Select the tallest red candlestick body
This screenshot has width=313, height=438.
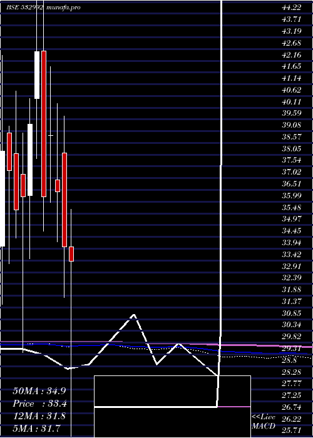pos(44,124)
